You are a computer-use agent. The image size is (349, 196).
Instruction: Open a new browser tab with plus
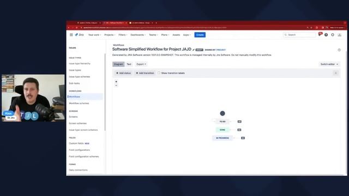tap(157, 23)
